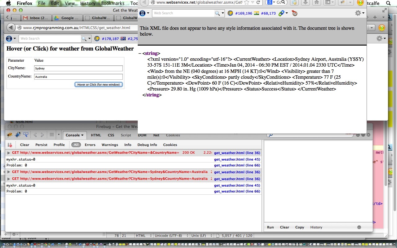The image size is (397, 248).
Task: Select the All filter in Firebug console
Action: (x=76, y=145)
